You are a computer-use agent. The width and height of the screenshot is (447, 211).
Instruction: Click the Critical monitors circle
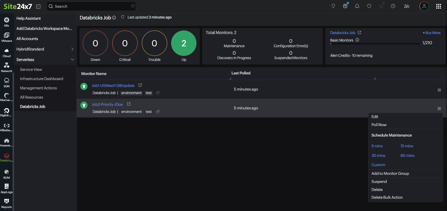(125, 44)
